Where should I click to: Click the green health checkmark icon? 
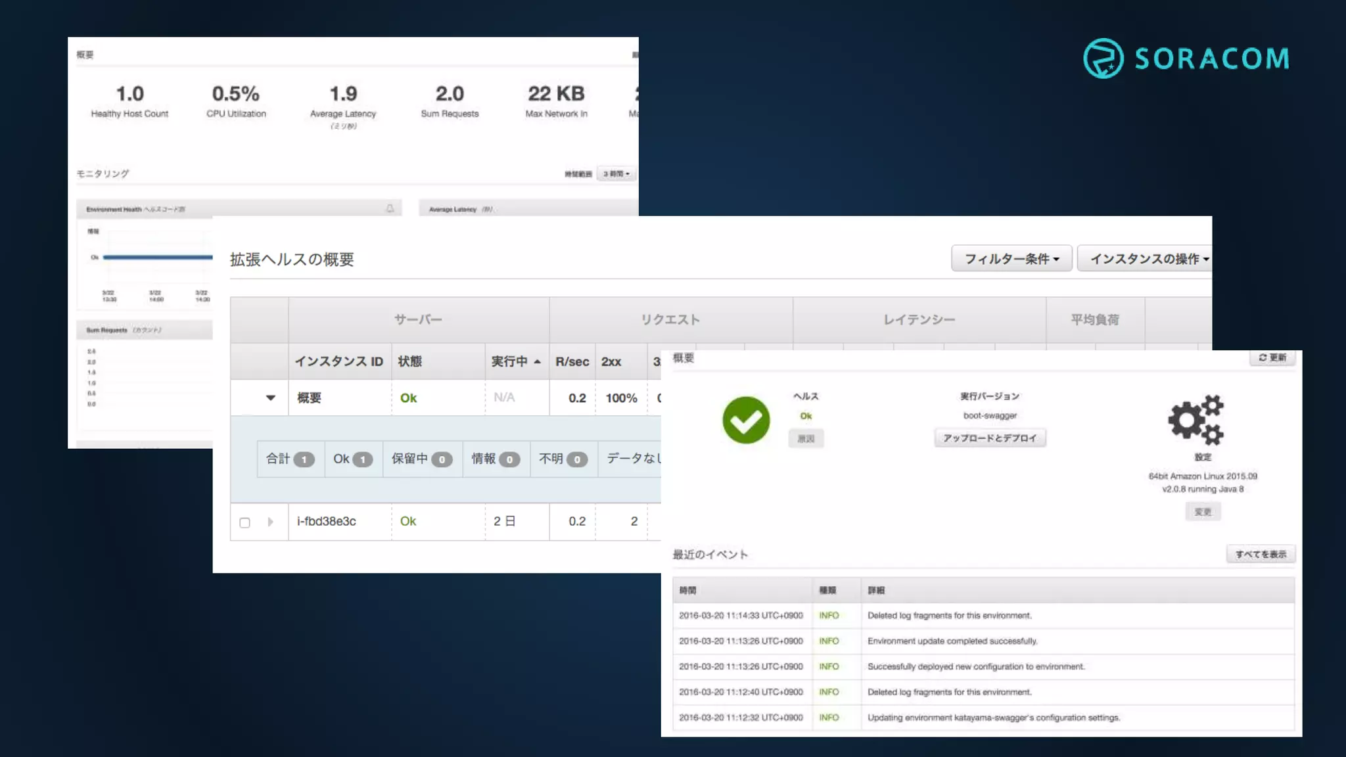point(746,420)
